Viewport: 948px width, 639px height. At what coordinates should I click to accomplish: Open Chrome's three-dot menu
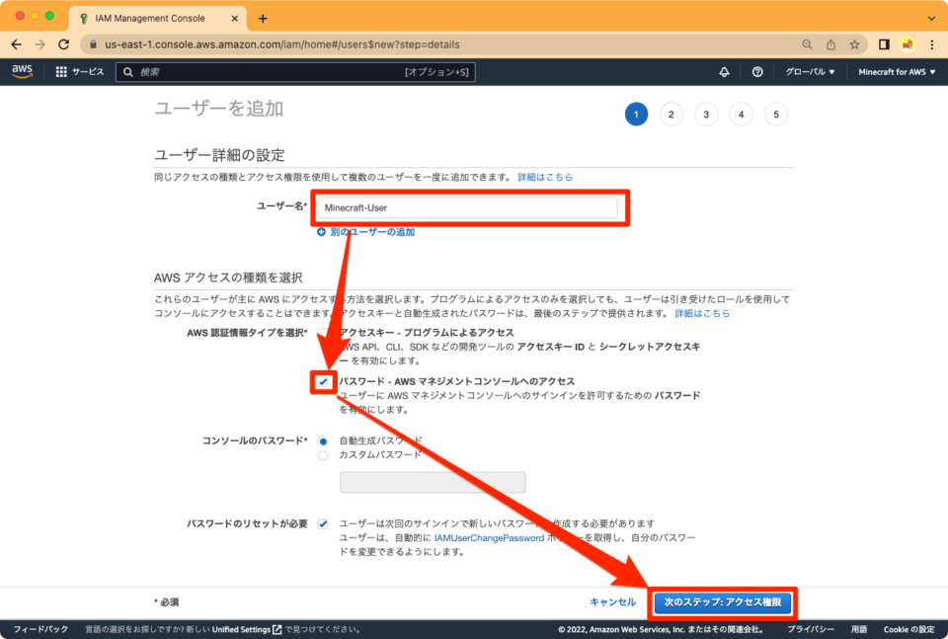932,43
